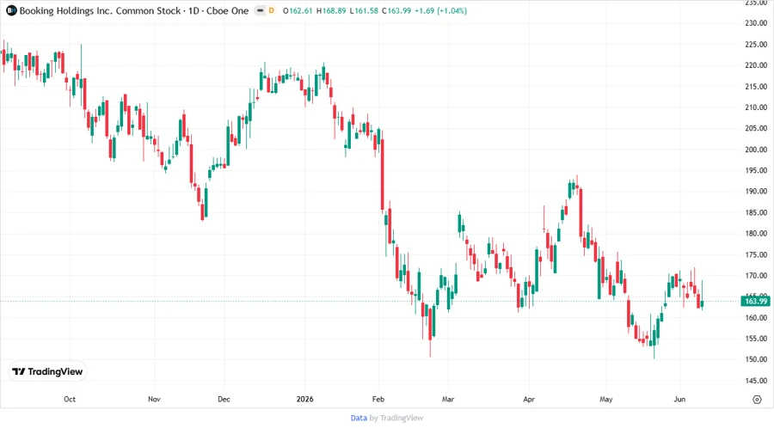Click the 225.00 price scale label

pyautogui.click(x=756, y=45)
